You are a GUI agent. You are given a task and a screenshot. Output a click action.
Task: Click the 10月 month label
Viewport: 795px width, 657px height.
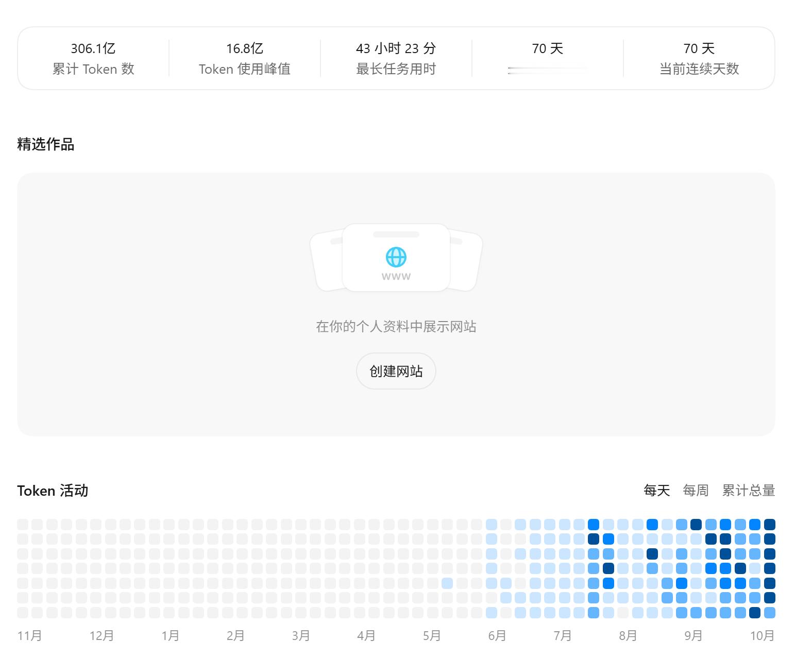(763, 635)
